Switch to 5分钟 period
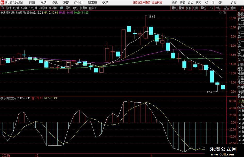This screenshot has width=244, height=157. pos(24,8)
